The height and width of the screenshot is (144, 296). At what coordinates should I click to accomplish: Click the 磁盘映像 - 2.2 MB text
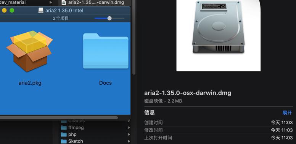coord(163,101)
